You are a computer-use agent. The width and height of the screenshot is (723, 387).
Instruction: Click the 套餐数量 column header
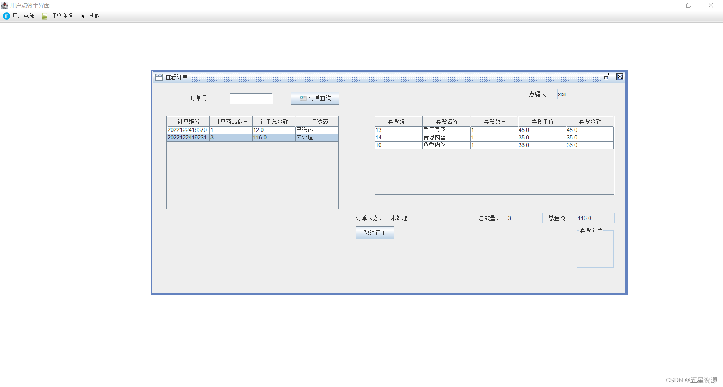[x=494, y=121]
